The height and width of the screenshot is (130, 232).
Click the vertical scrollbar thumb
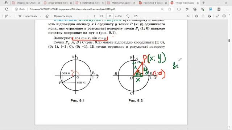click(229, 40)
